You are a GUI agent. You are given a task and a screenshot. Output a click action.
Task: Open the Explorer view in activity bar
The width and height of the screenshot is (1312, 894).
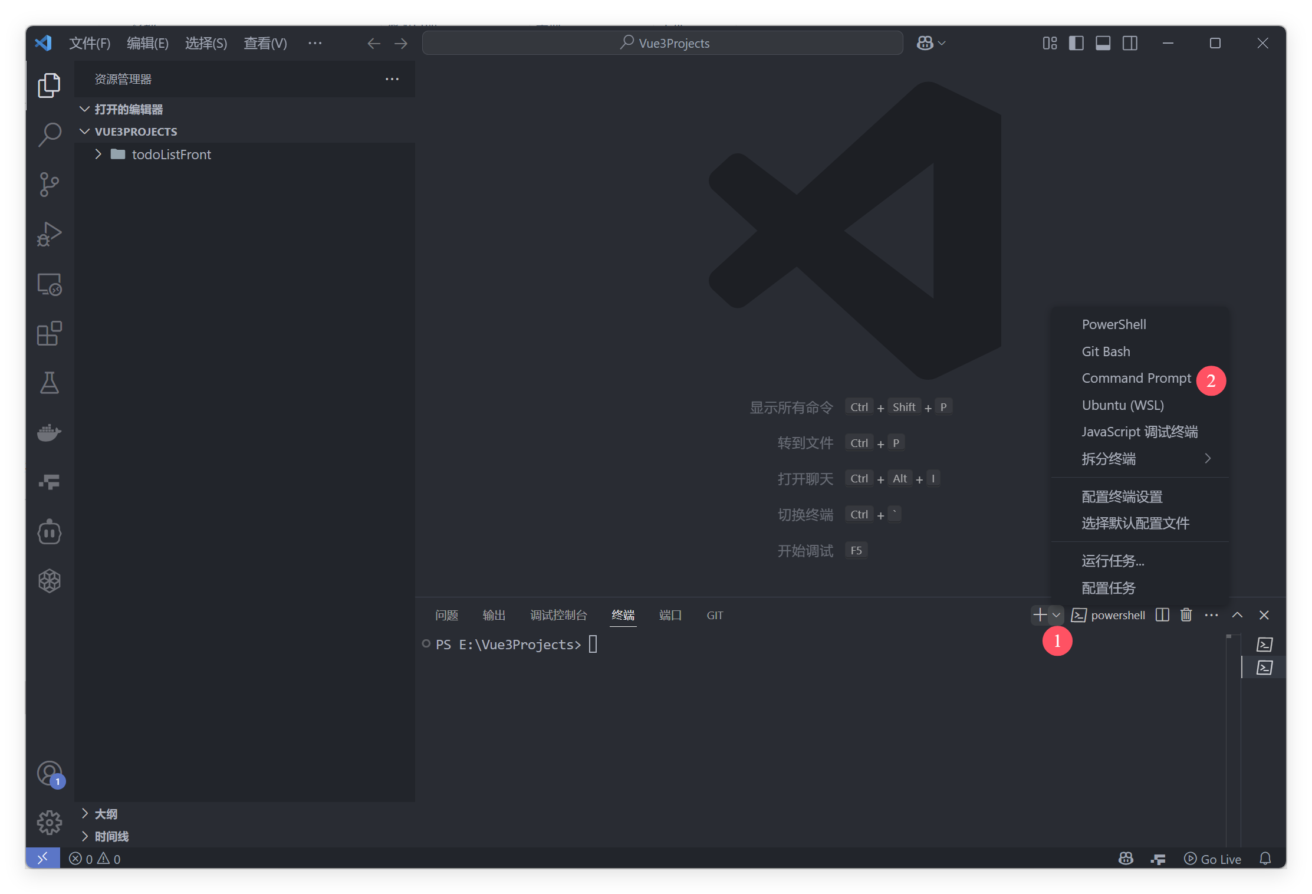[x=50, y=86]
